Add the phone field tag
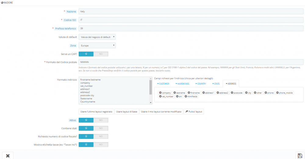 point(269,93)
